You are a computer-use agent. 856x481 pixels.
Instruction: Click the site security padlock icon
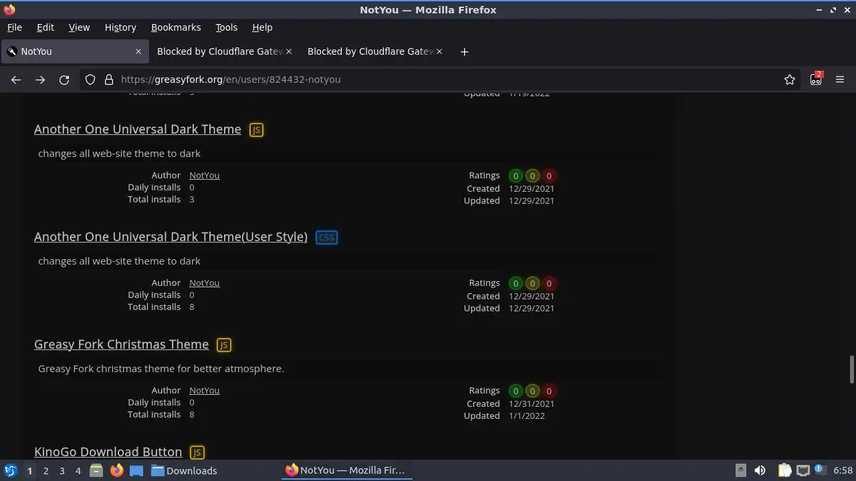(x=109, y=79)
